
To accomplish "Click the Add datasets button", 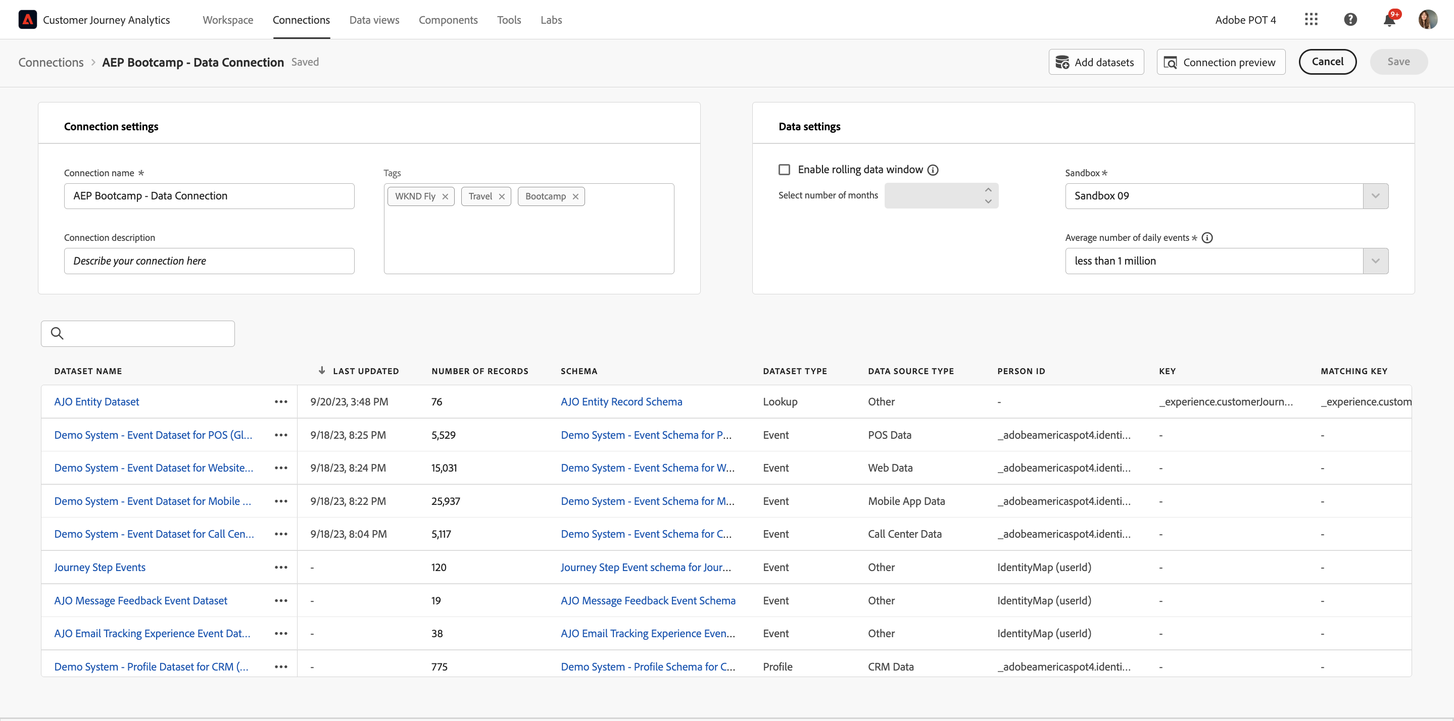I will tap(1096, 62).
